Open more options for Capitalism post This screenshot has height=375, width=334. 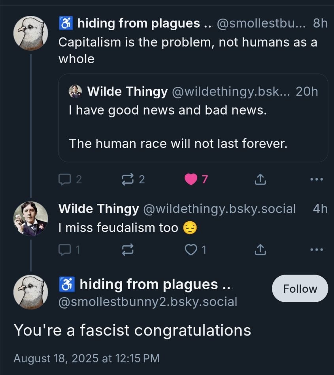pos(317,180)
